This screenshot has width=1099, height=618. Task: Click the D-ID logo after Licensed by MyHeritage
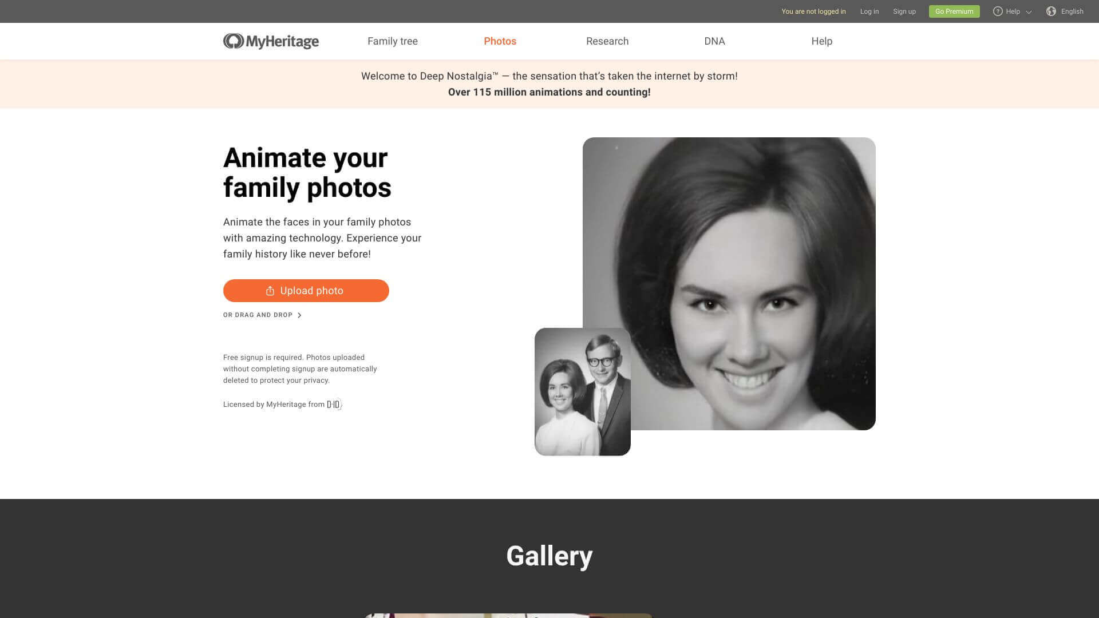(334, 405)
